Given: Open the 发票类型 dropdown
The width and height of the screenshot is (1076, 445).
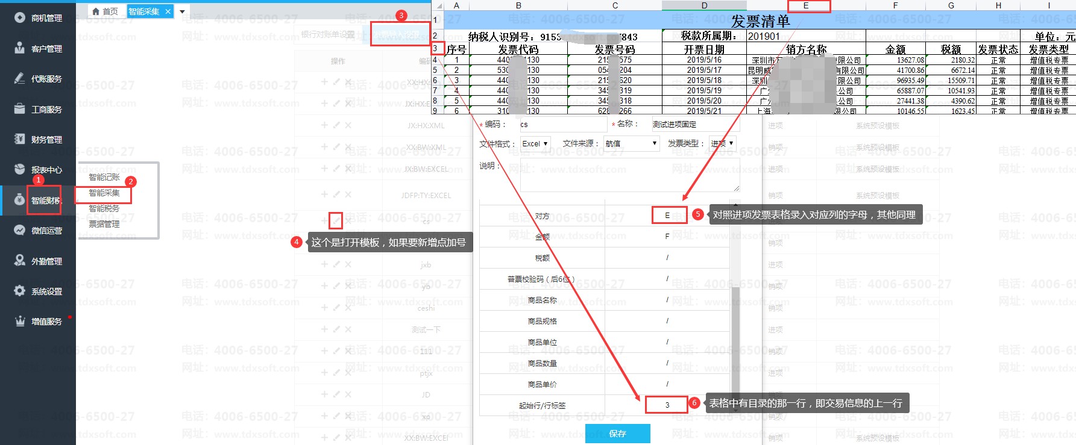Looking at the screenshot, I should 722,144.
